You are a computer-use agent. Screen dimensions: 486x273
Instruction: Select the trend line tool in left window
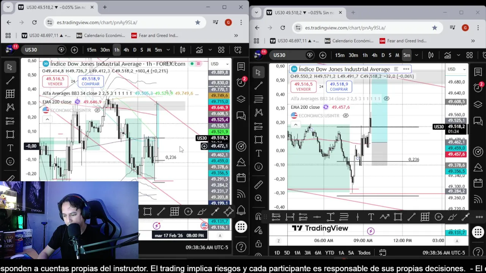10,80
